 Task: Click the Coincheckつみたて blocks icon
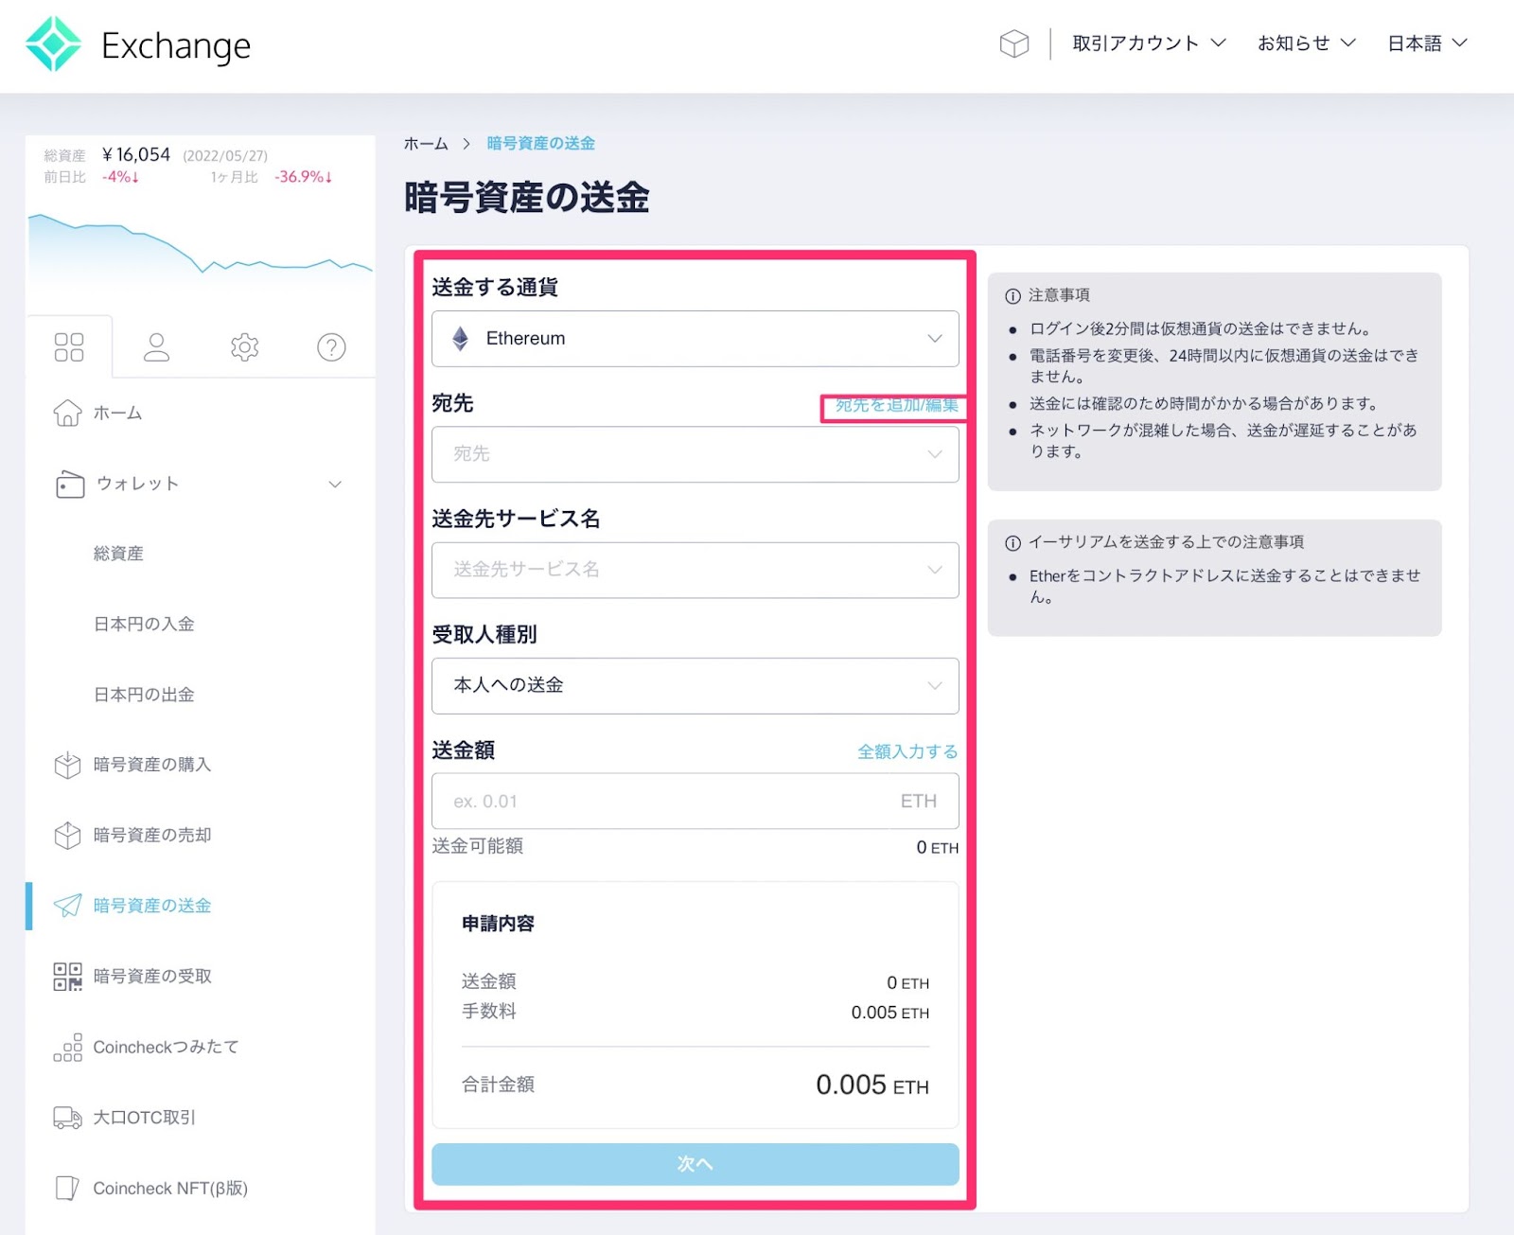(67, 1048)
